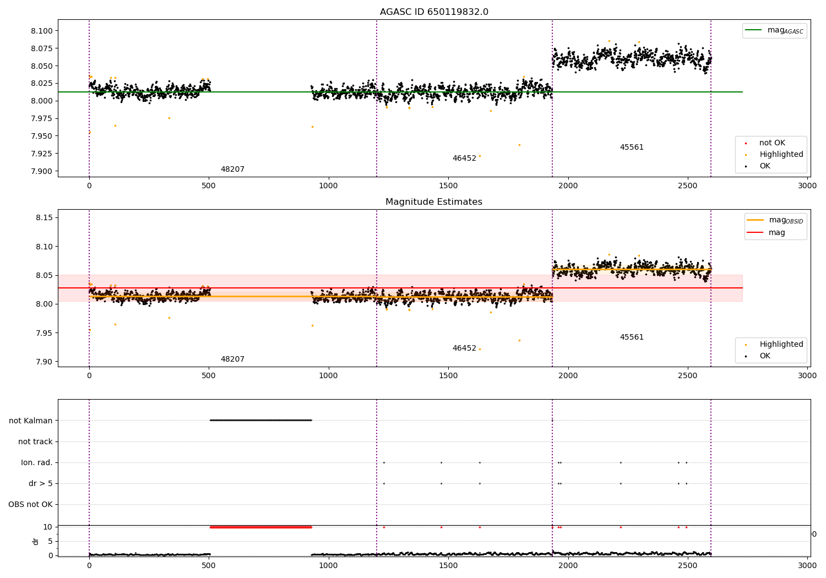Viewport: 826px width, 578px height.
Task: Click y-tick '7.95' in middle plot
Action: point(44,333)
